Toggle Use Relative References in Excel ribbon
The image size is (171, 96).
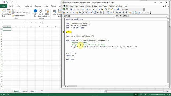coord(21,13)
